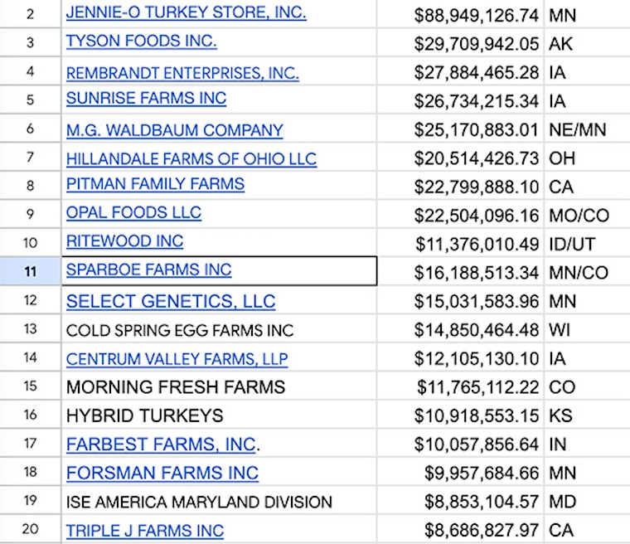
Task: Select the $88,949,126.74 amount cell
Action: (x=460, y=14)
